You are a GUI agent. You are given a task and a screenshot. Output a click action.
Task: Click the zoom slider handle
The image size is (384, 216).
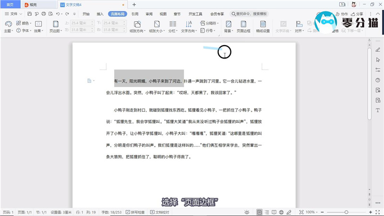click(x=347, y=212)
